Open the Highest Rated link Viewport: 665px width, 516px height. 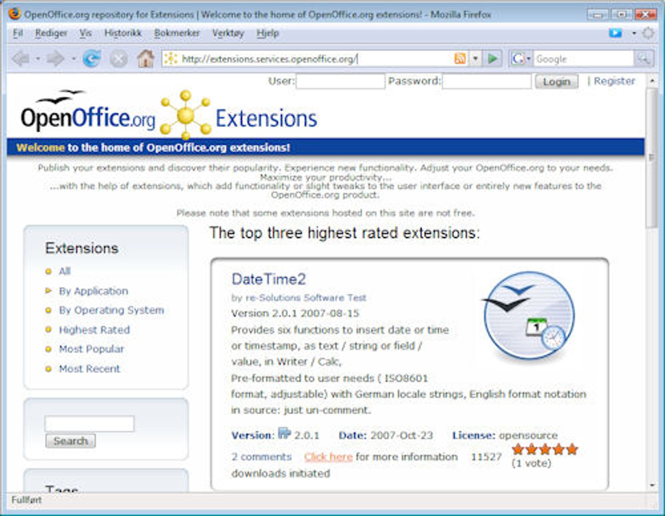[x=94, y=330]
